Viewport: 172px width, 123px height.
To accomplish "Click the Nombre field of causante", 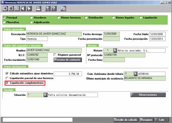I will click(54, 50).
